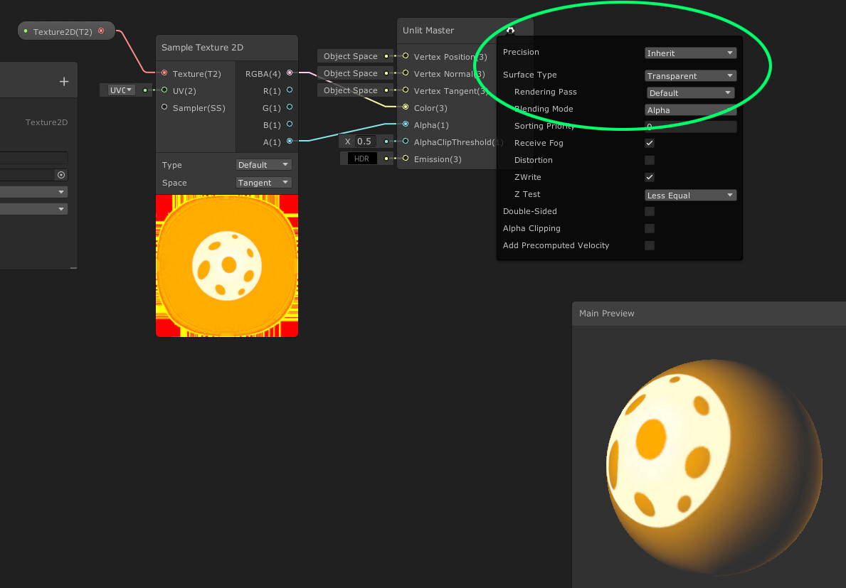Select the Sample Texture 2D node title
846x588 pixels.
coord(202,48)
